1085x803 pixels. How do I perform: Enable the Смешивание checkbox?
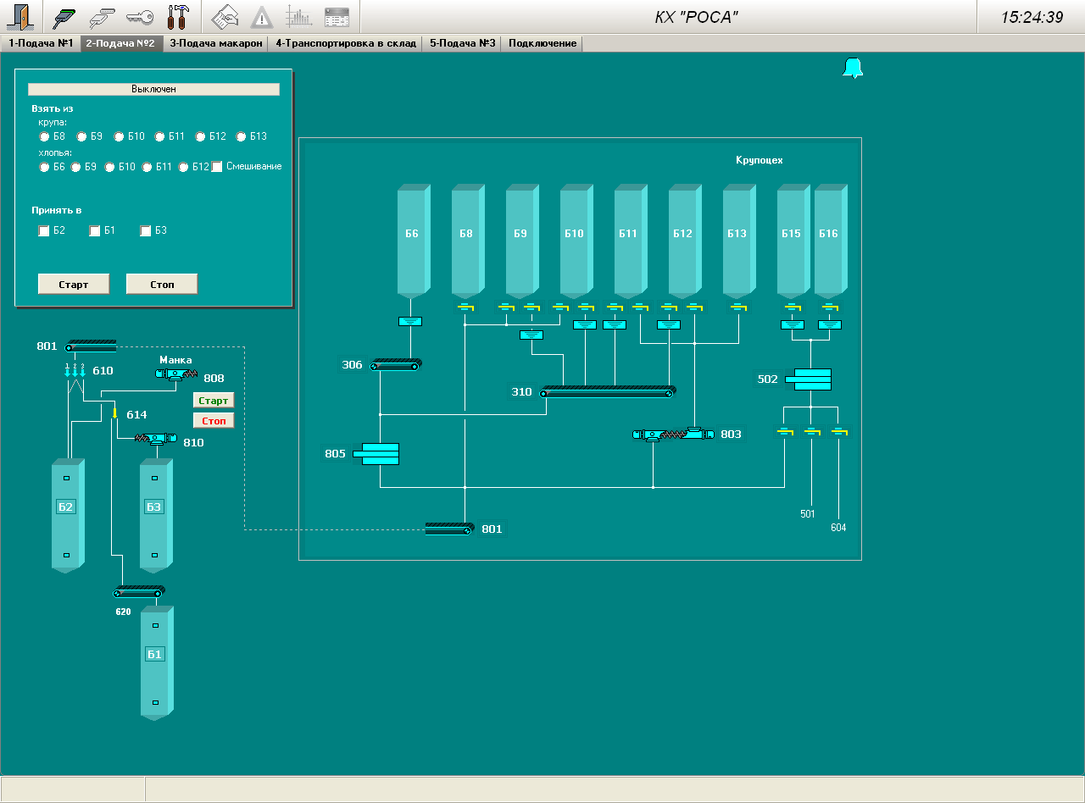217,167
